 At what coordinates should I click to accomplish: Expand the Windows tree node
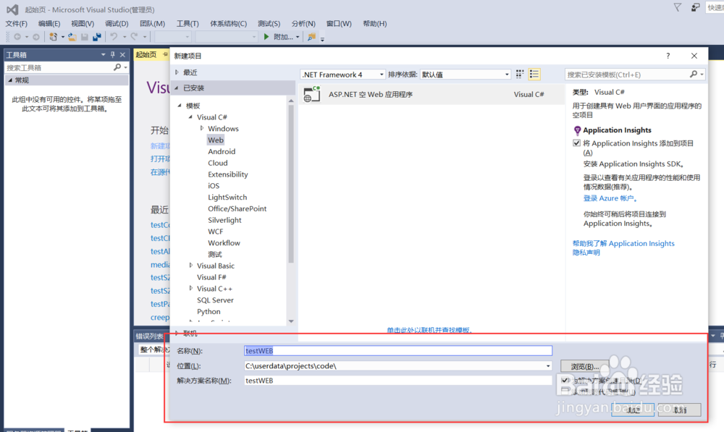click(202, 128)
